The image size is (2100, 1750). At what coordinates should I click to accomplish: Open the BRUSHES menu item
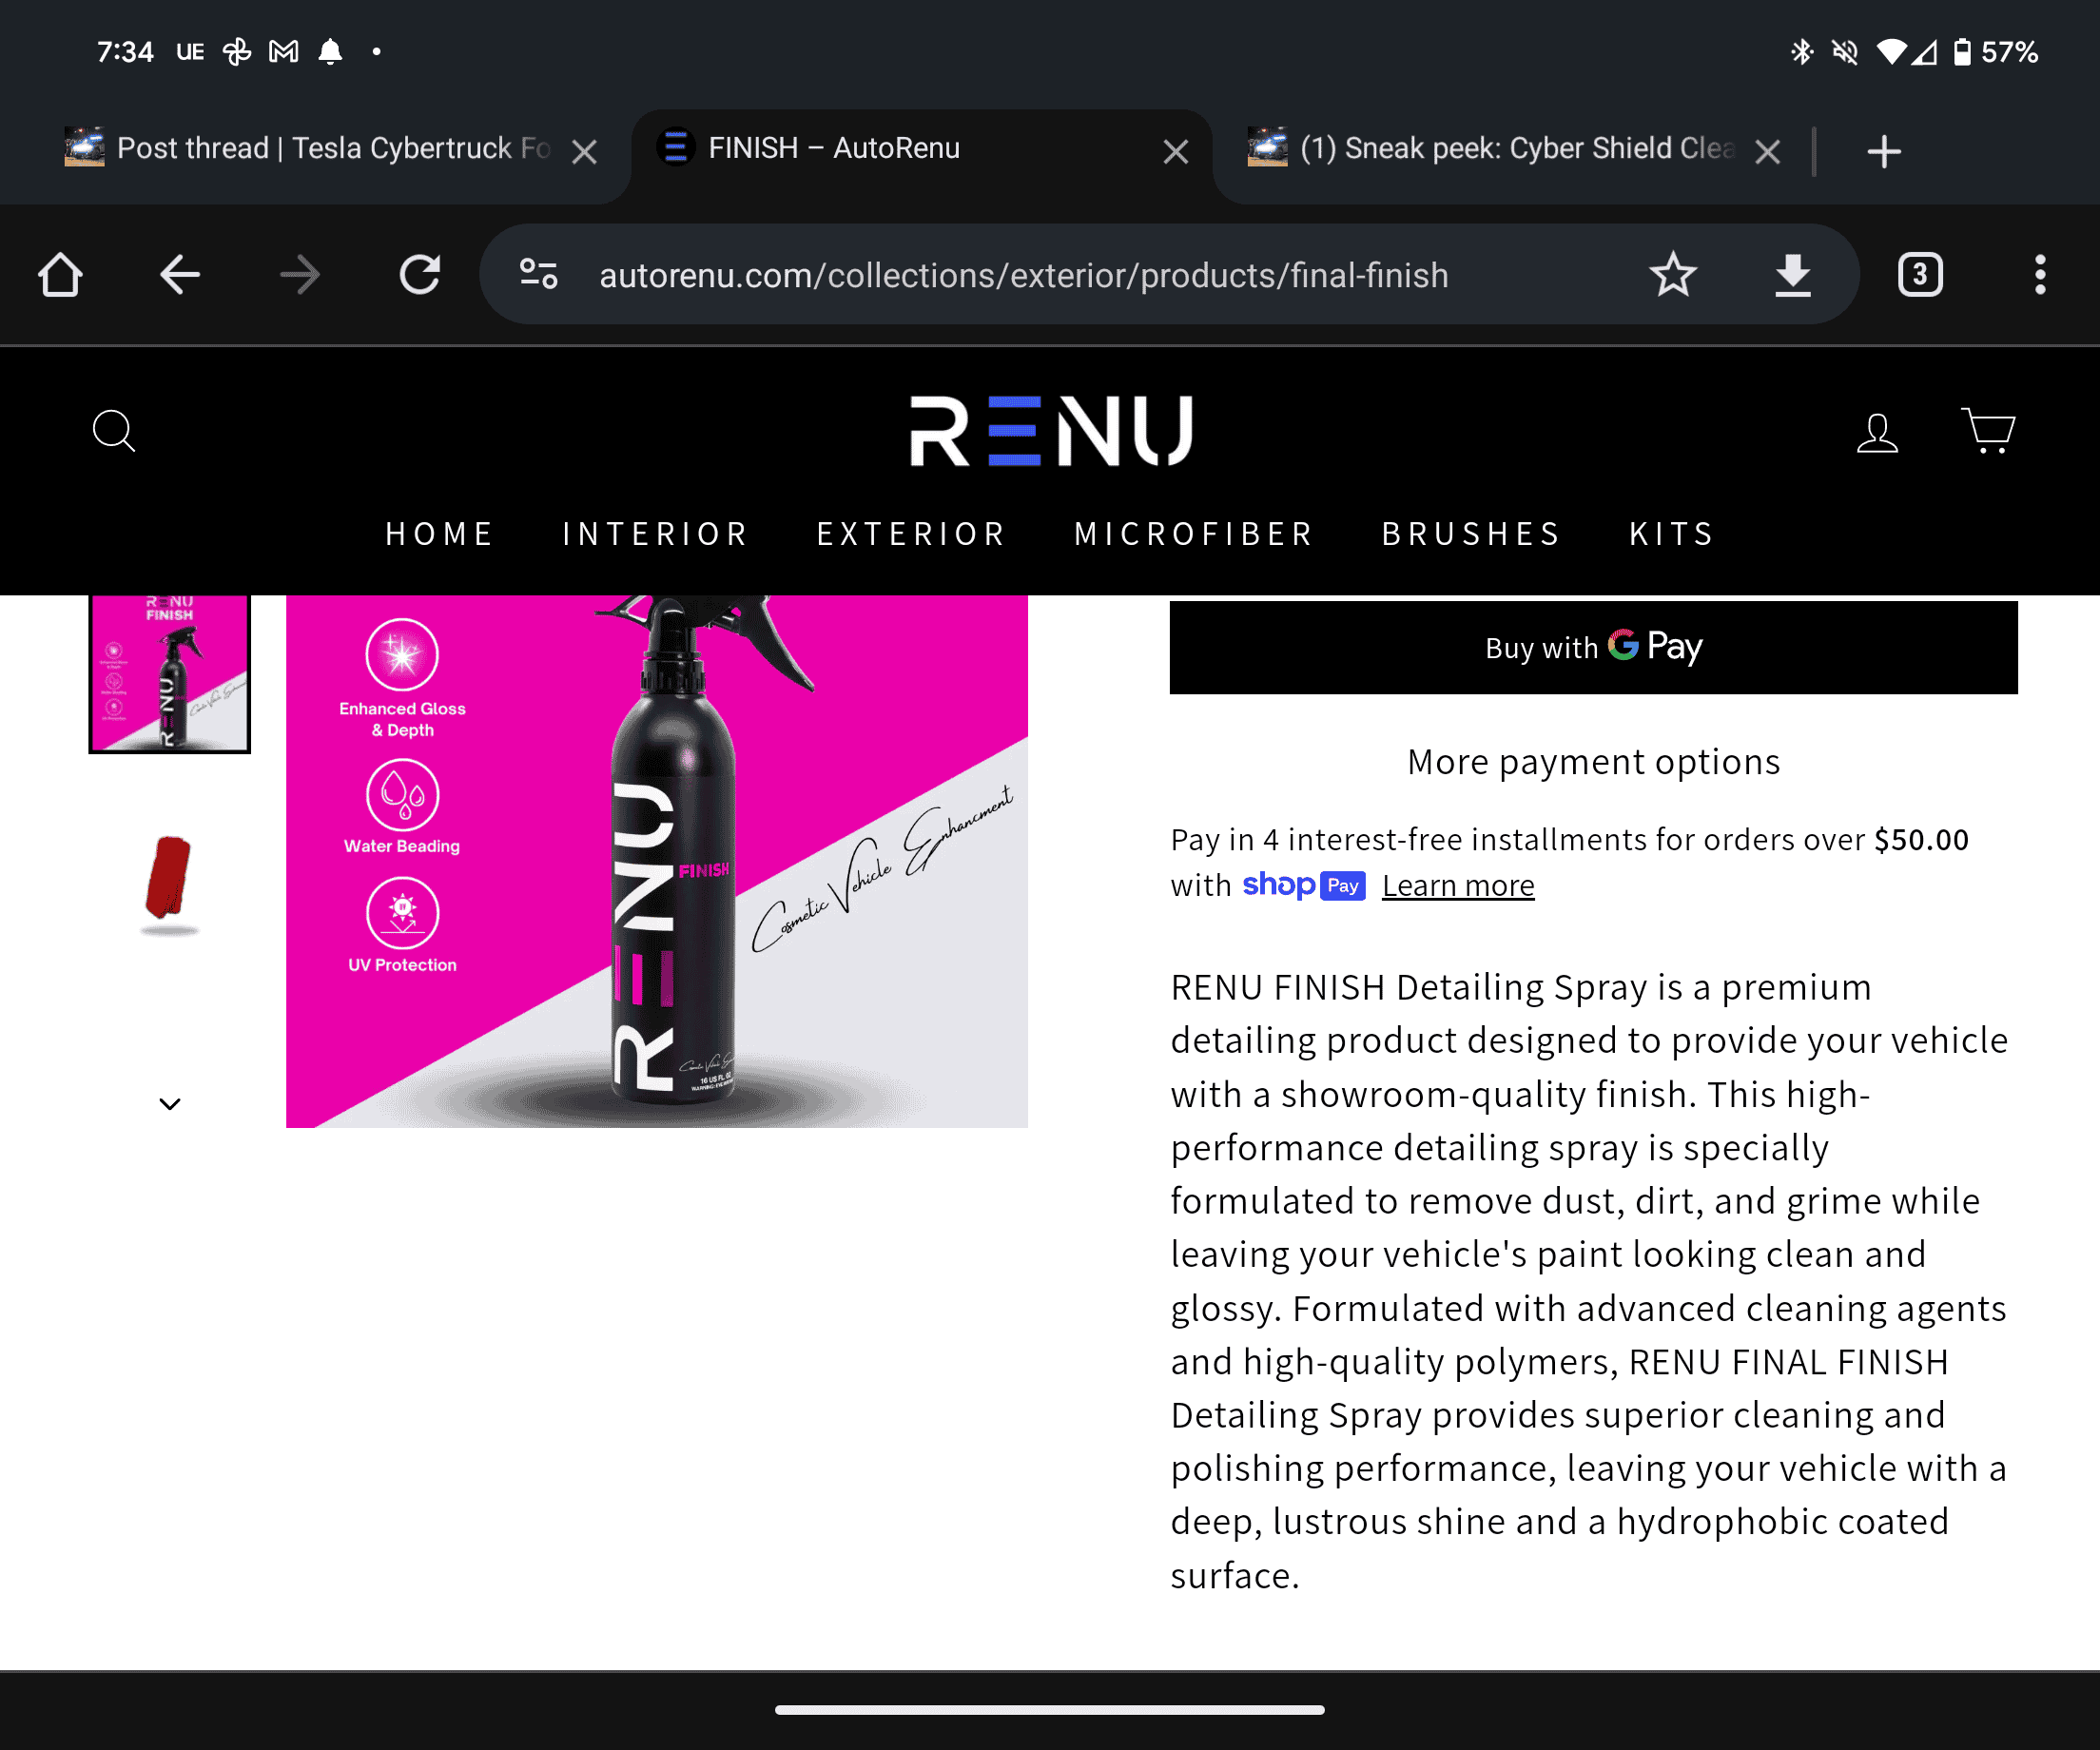coord(1472,534)
